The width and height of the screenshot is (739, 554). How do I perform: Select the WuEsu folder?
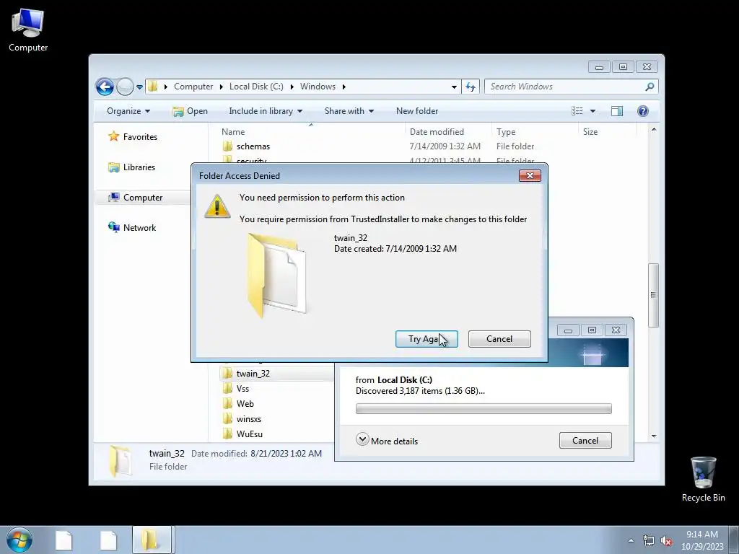click(249, 434)
